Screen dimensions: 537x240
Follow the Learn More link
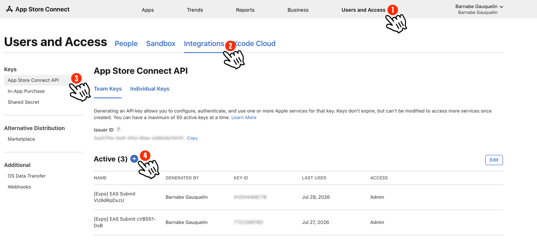[x=244, y=118]
